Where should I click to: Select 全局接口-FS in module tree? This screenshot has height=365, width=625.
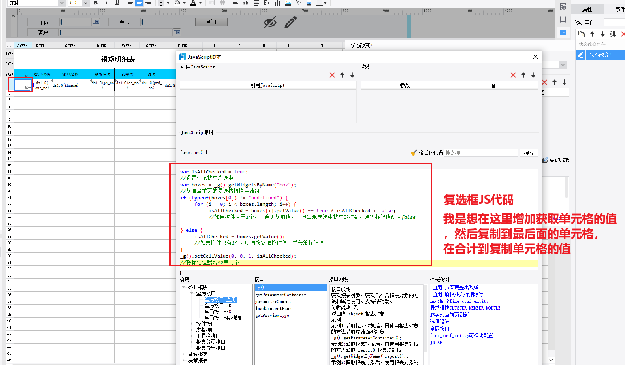[x=218, y=312]
